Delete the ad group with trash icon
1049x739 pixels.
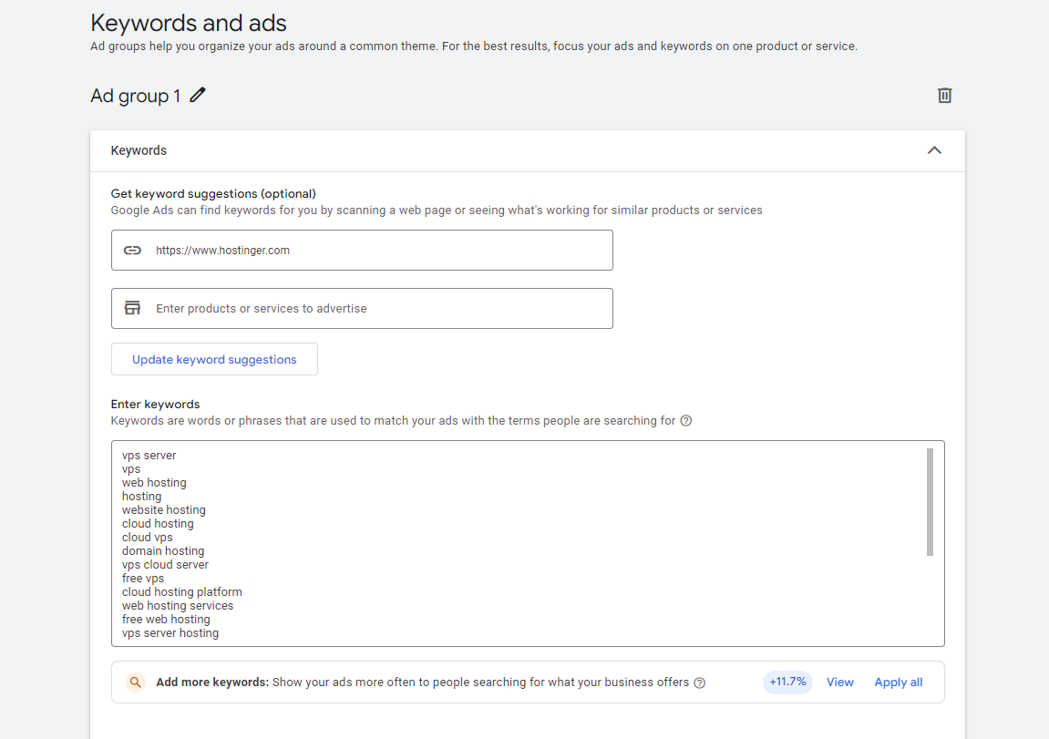point(945,96)
